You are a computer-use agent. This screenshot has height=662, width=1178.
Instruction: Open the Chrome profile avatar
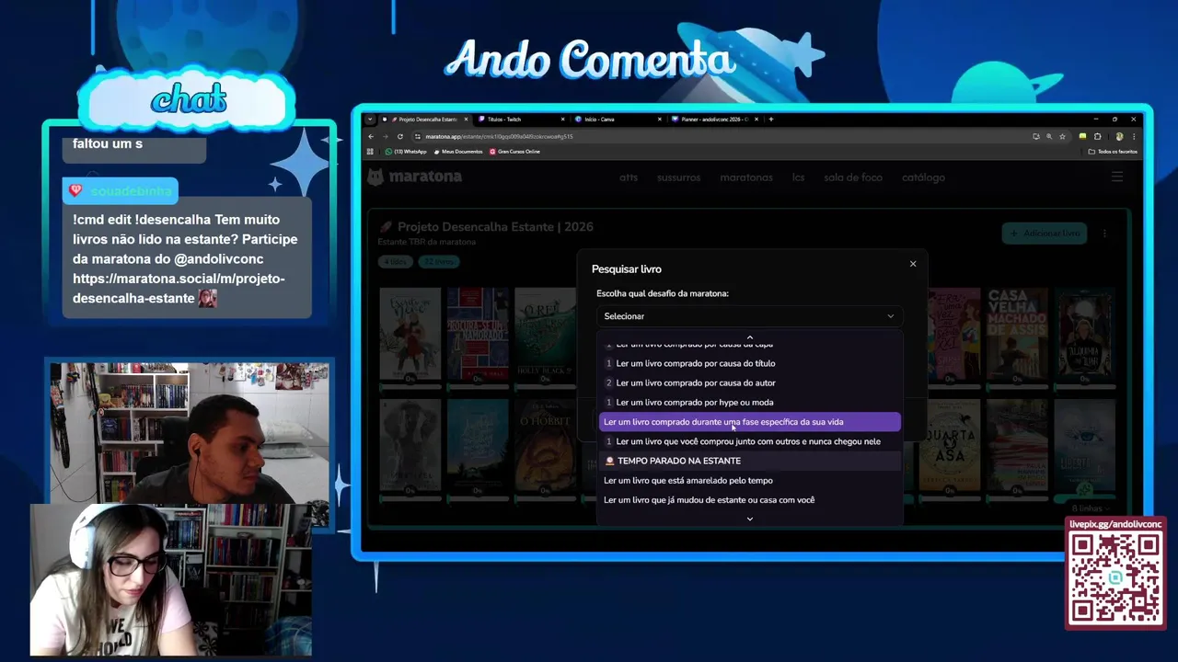(x=1119, y=136)
